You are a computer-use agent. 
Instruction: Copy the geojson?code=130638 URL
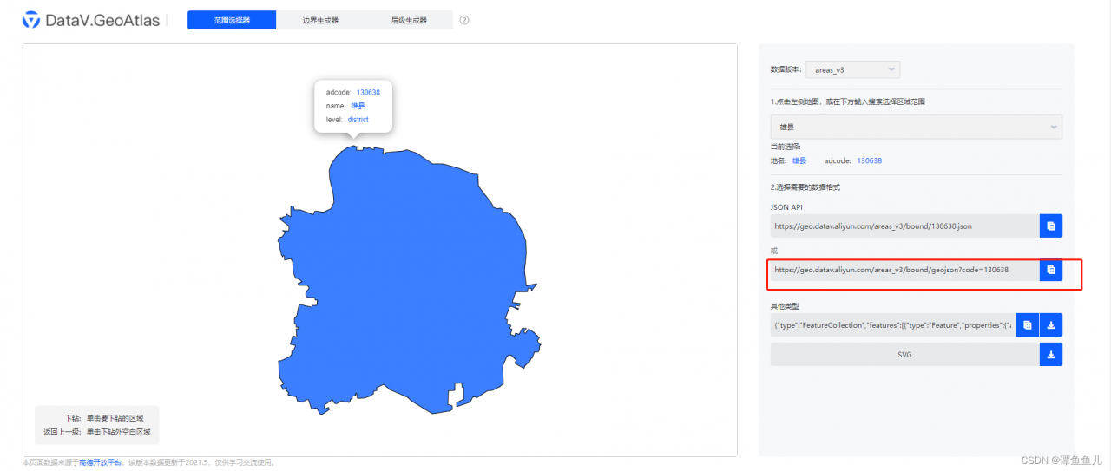pyautogui.click(x=1051, y=270)
